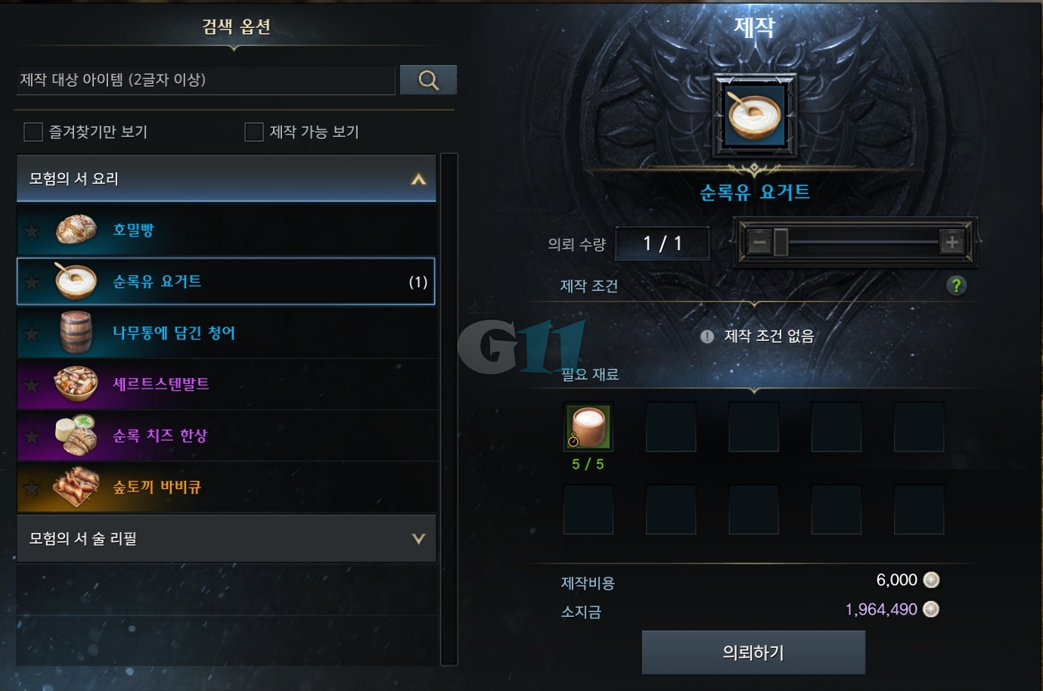
Task: Click the 의뢰 수량 slider handle
Action: (781, 243)
